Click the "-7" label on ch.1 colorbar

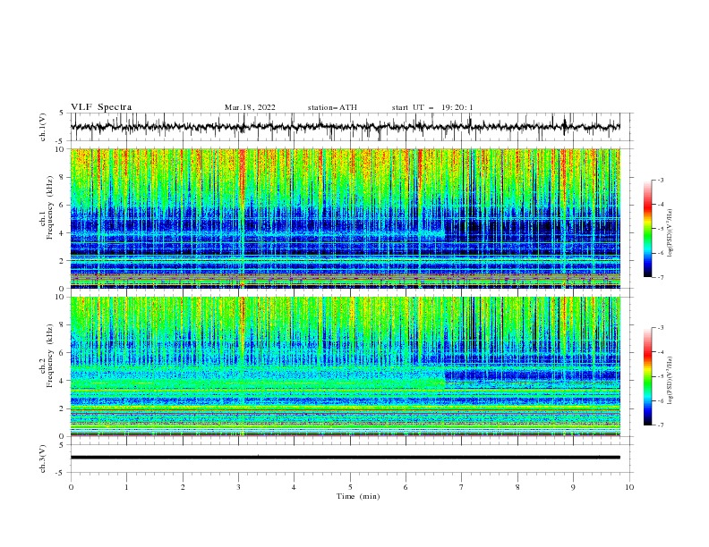pos(661,277)
